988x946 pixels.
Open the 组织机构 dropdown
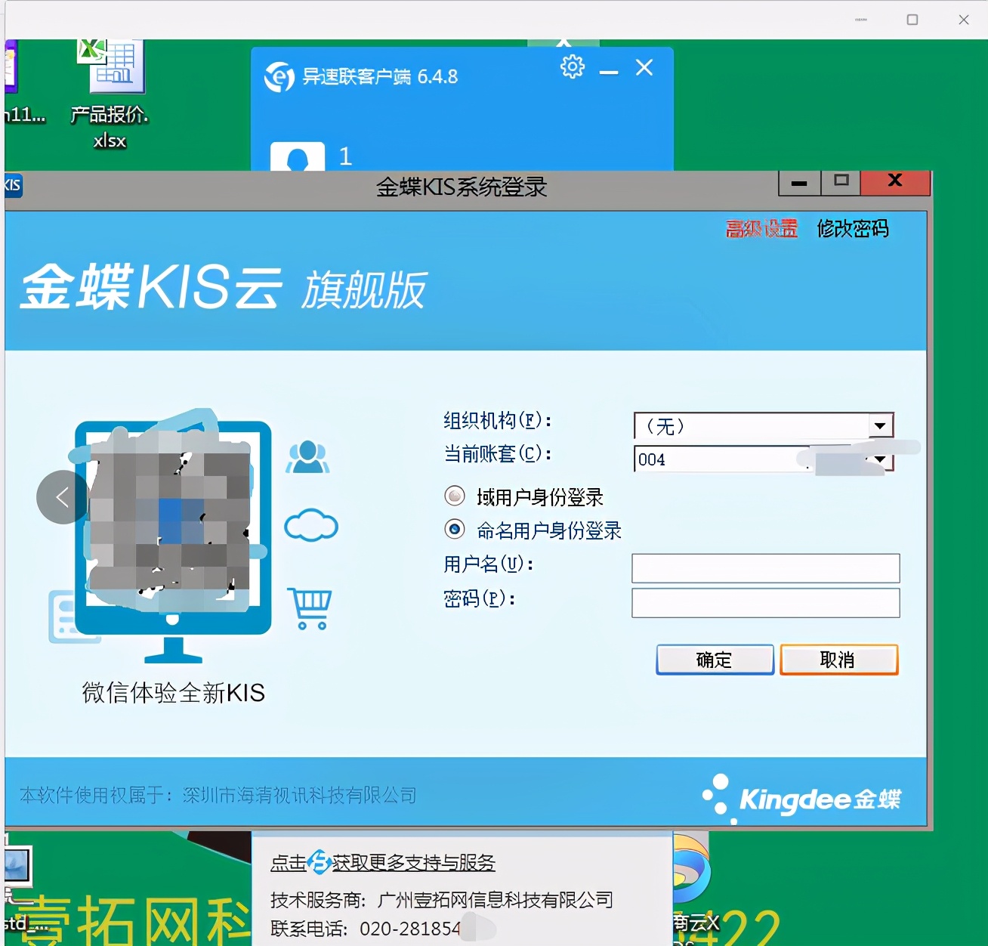[878, 426]
